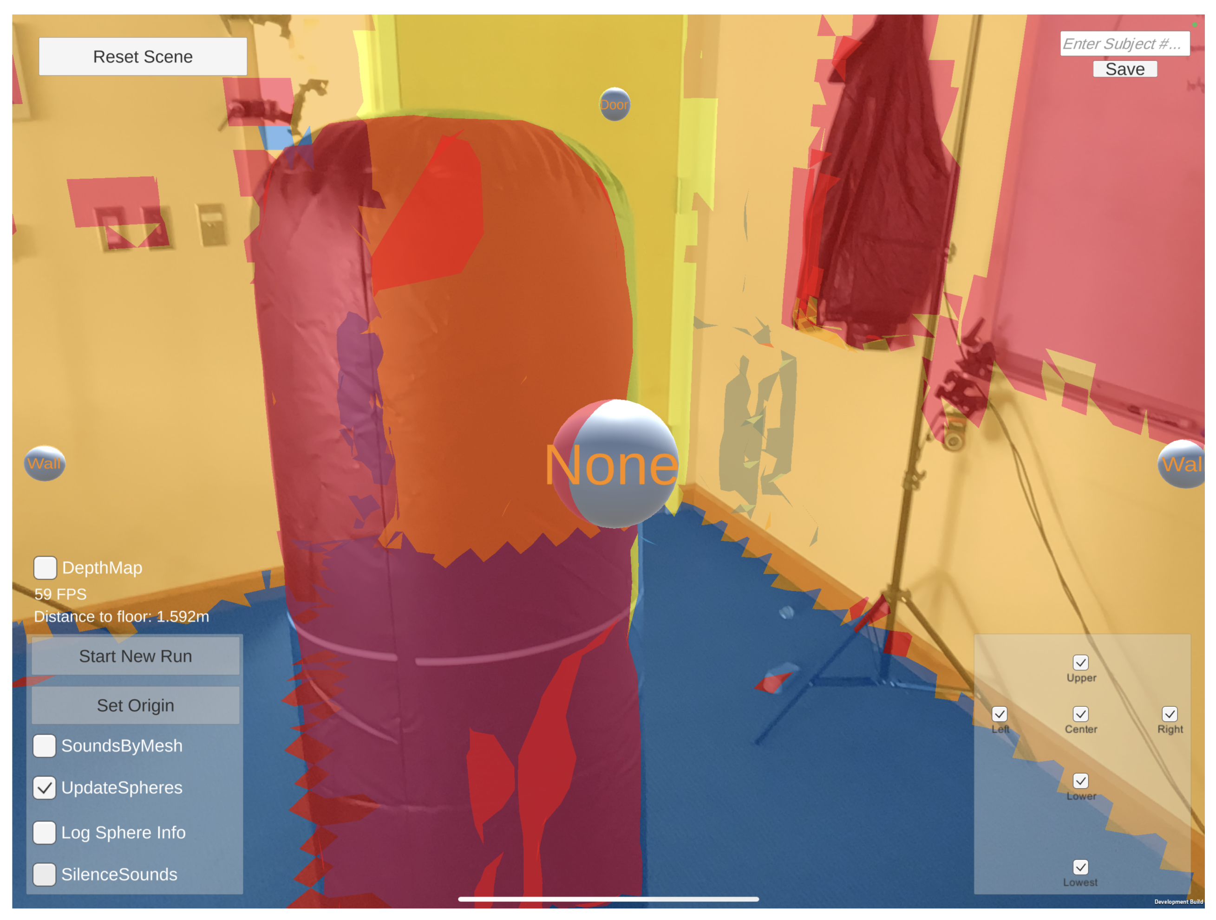Click the Set Origin button
1216x920 pixels.
coord(135,705)
